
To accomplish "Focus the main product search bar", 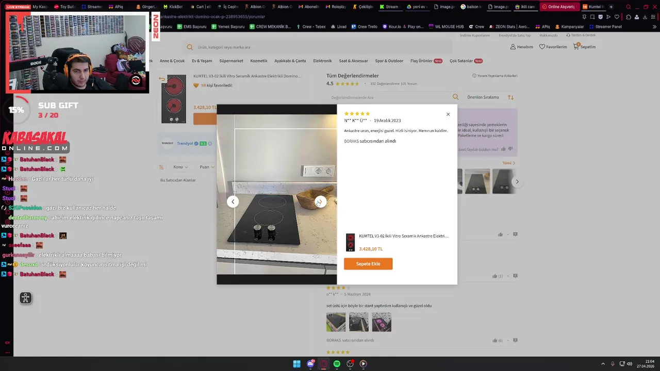I will (317, 47).
